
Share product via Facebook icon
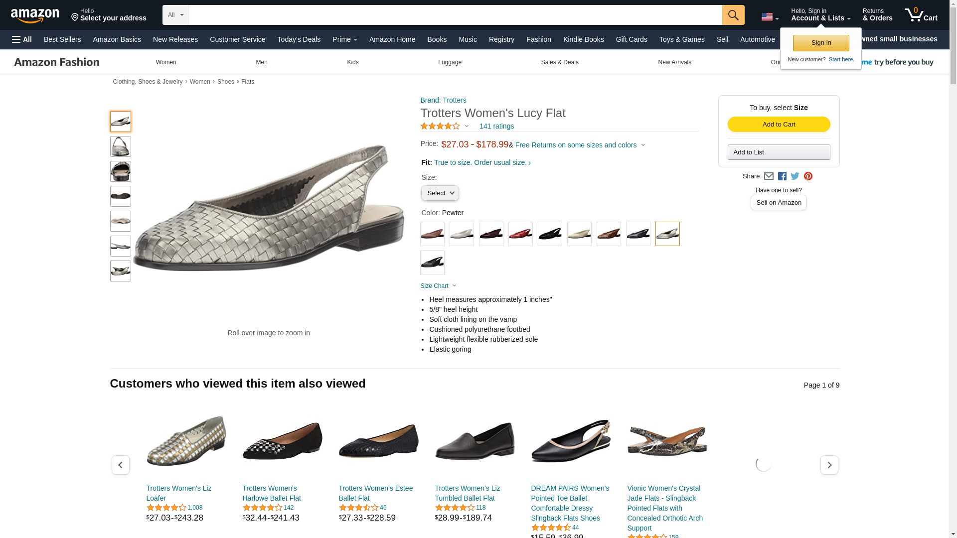point(782,176)
